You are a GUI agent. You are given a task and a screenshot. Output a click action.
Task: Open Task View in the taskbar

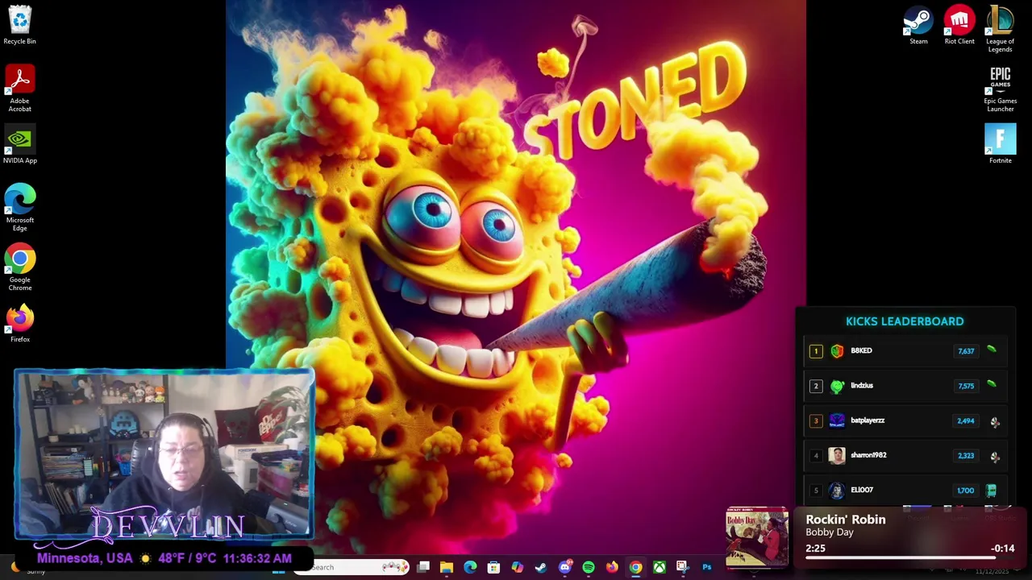423,567
